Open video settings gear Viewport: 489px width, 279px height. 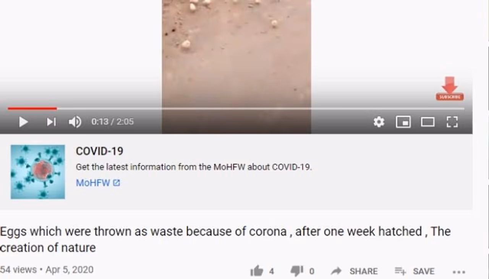point(379,122)
